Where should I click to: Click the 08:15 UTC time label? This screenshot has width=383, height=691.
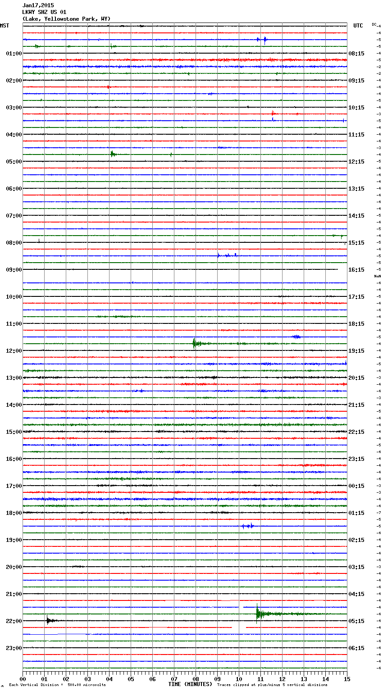pos(356,53)
